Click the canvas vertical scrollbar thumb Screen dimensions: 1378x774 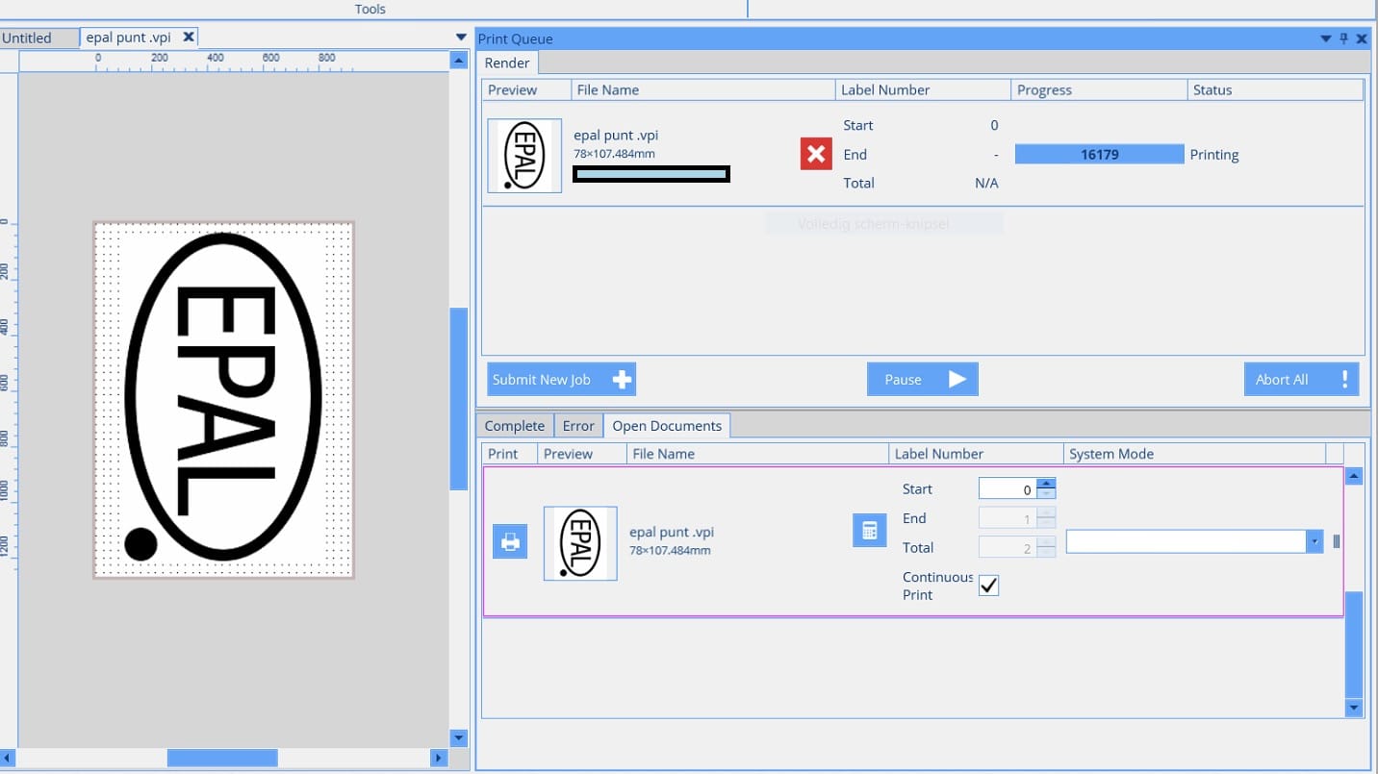(x=459, y=398)
